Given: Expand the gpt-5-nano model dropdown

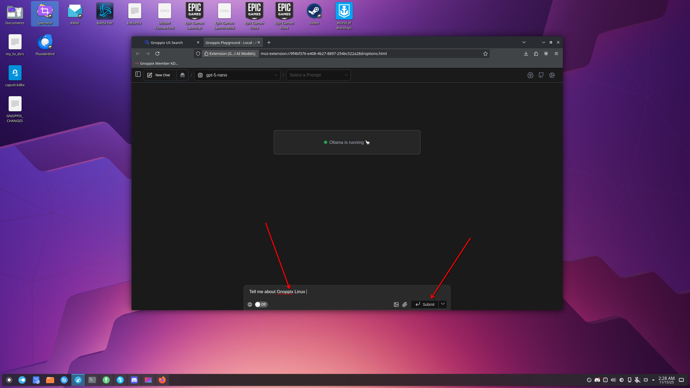Looking at the screenshot, I should tap(237, 75).
